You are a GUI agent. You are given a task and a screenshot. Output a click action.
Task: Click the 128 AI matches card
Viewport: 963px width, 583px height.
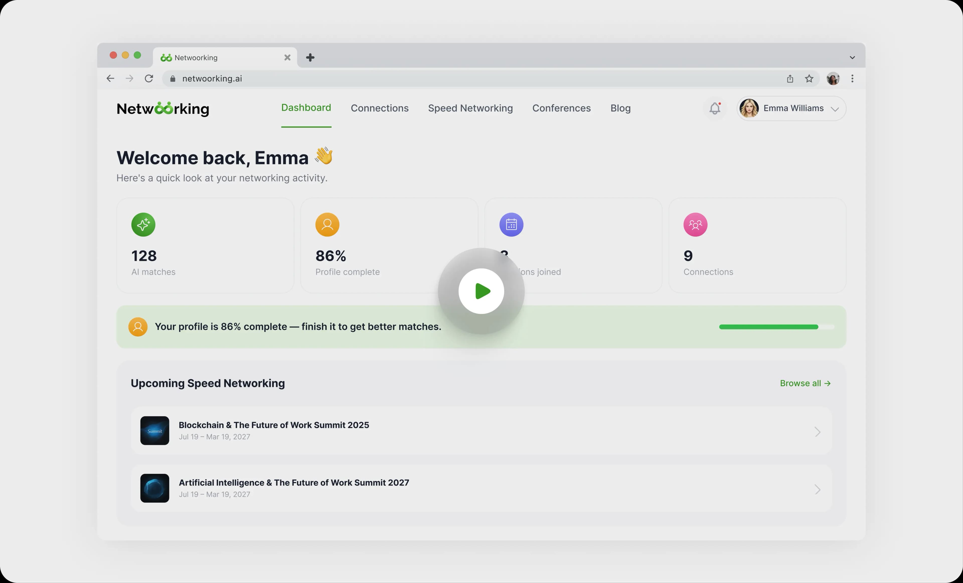(x=205, y=245)
